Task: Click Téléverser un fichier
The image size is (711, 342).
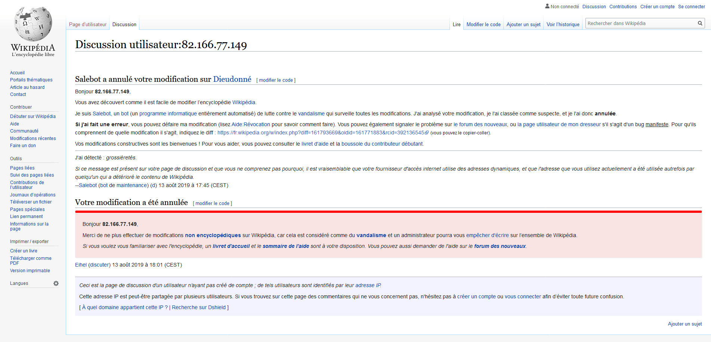Action: pyautogui.click(x=31, y=202)
